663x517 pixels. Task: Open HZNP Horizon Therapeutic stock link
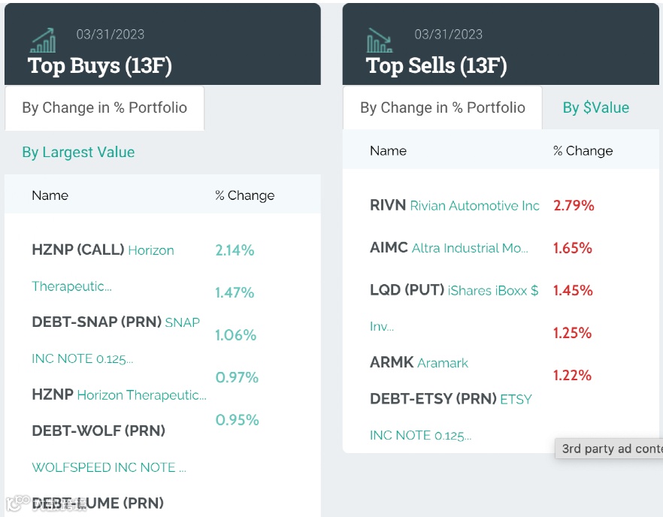119,395
